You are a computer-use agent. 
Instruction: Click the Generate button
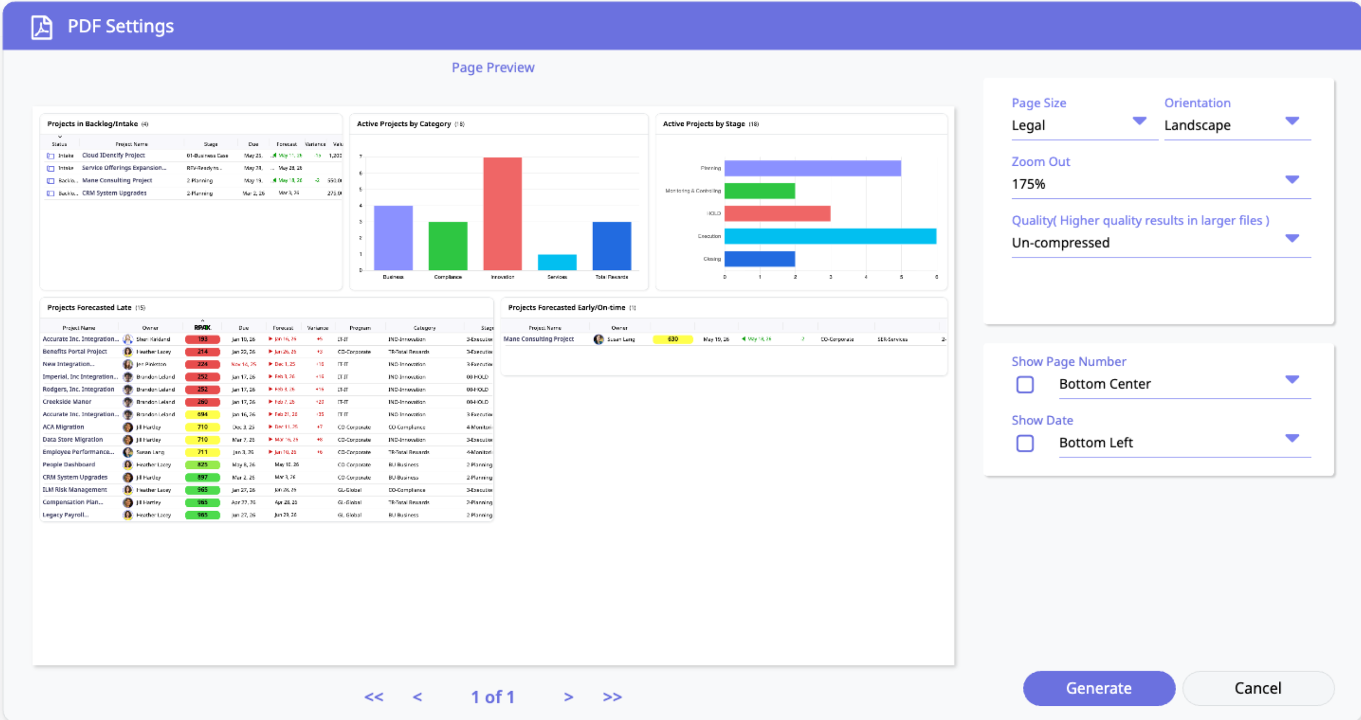click(x=1098, y=688)
